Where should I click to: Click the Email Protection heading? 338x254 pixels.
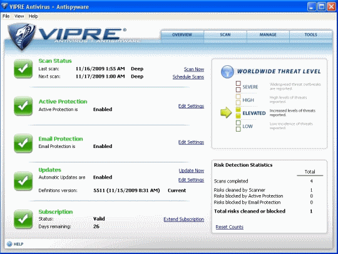pos(61,139)
